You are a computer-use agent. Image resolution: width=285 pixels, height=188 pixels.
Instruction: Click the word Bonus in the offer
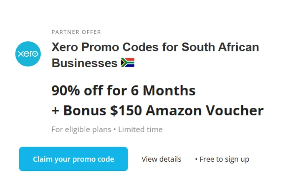(x=85, y=111)
